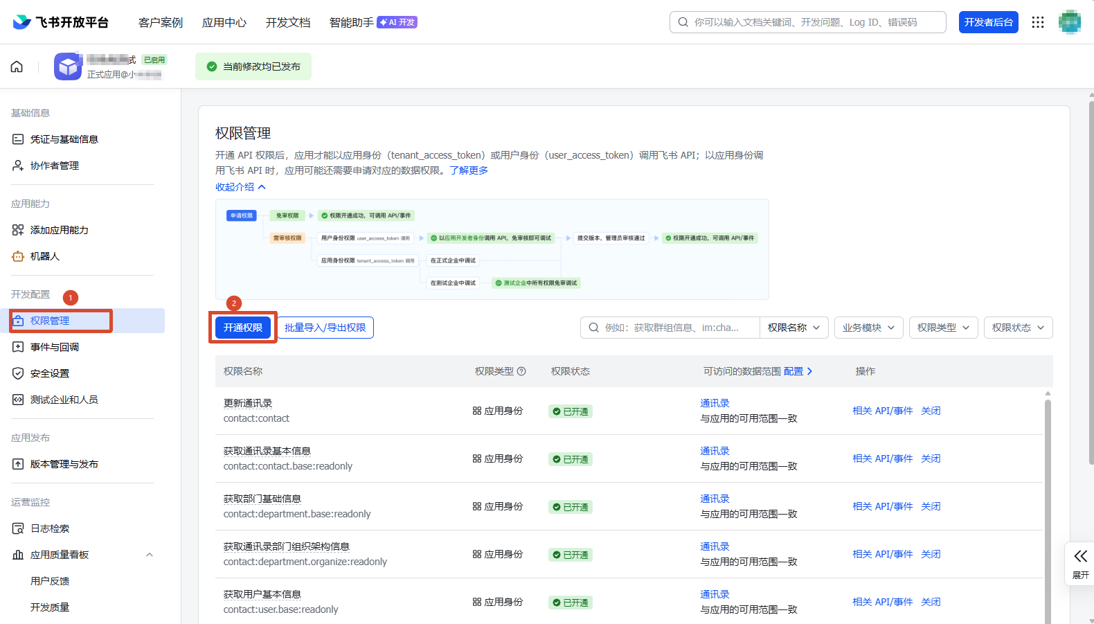This screenshot has width=1094, height=624.
Task: Click the app cube avatar icon
Action: tap(68, 66)
